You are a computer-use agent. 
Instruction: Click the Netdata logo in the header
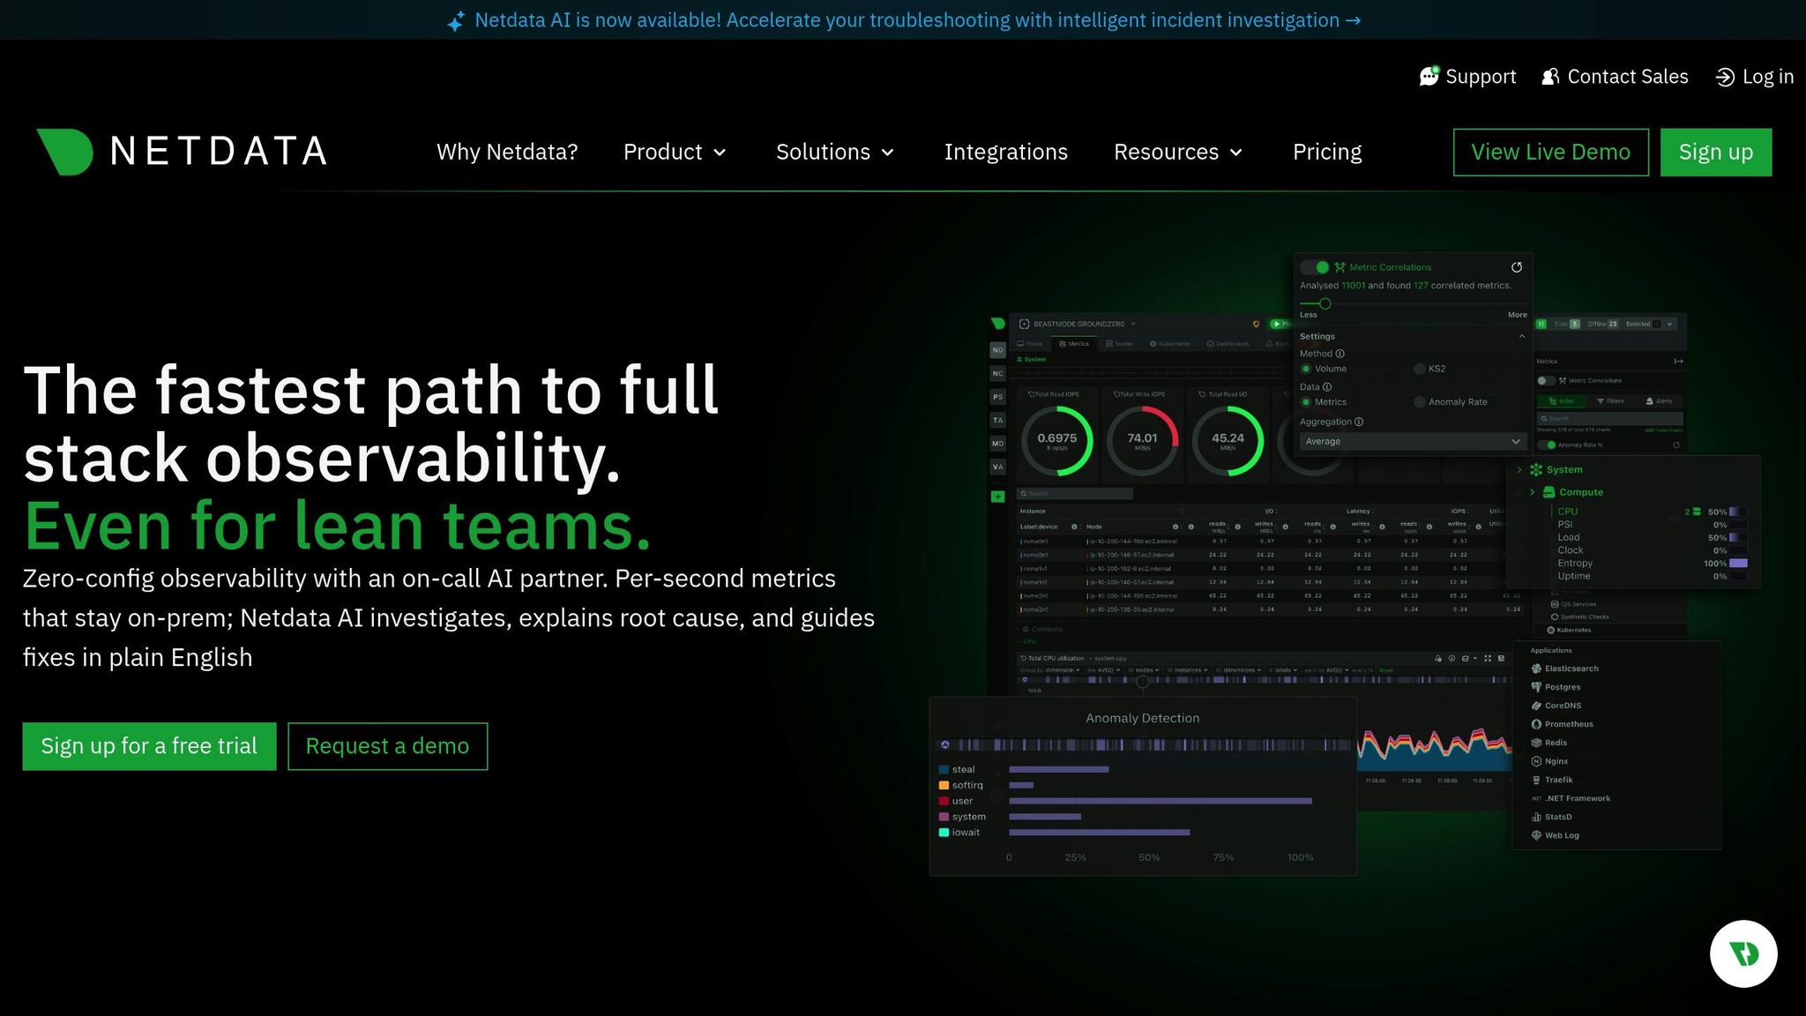click(181, 151)
